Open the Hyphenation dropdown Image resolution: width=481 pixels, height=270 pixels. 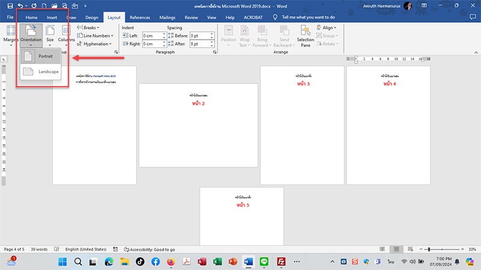[94, 44]
